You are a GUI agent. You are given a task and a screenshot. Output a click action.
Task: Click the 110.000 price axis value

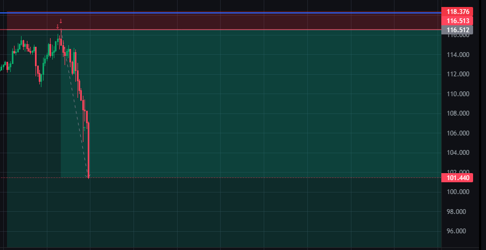pos(458,94)
